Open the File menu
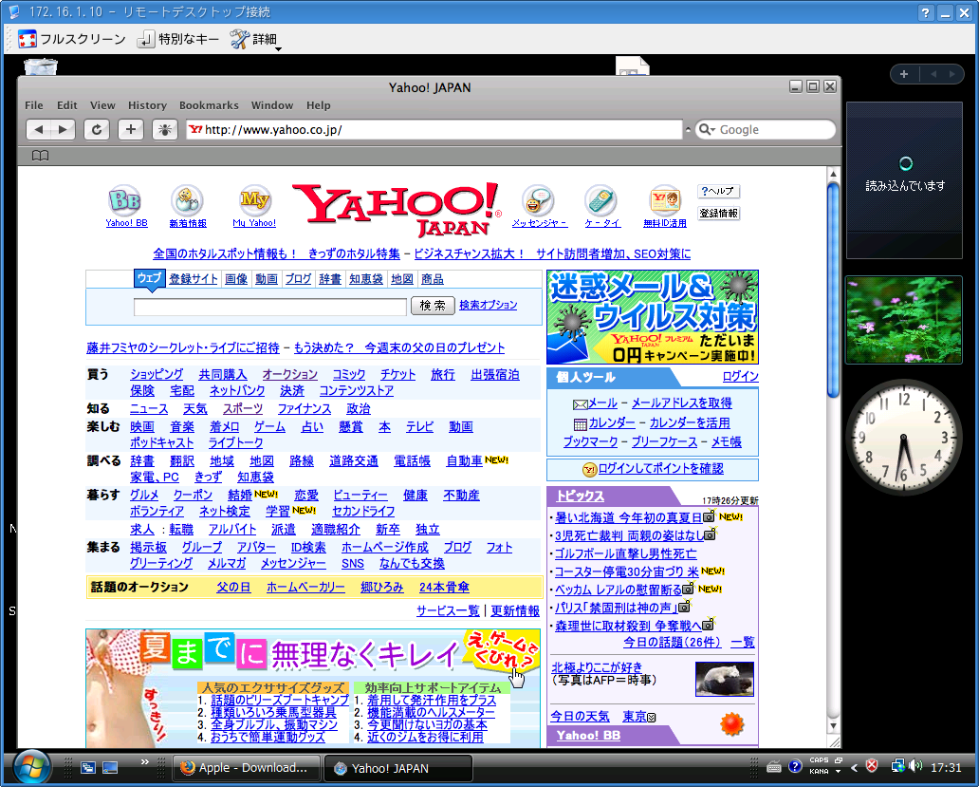 [x=34, y=105]
